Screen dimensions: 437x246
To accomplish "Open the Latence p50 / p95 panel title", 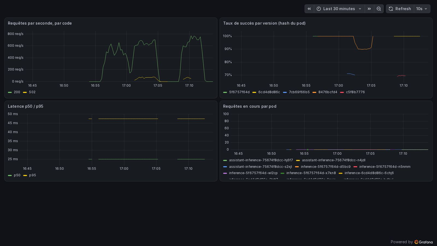I will (26, 106).
